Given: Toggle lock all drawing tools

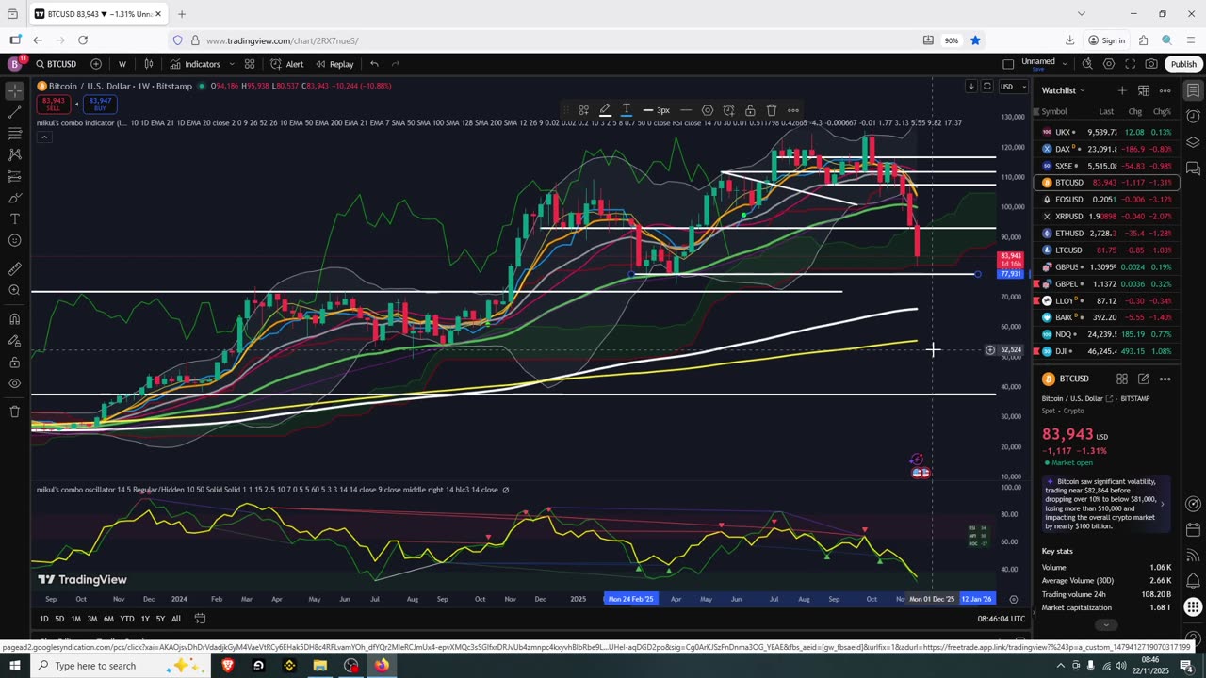Looking at the screenshot, I should (x=14, y=363).
